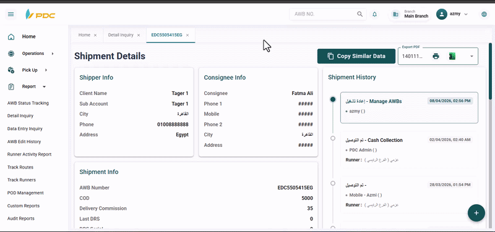Click the Home label in the sidebar
495x232 pixels.
point(28,36)
